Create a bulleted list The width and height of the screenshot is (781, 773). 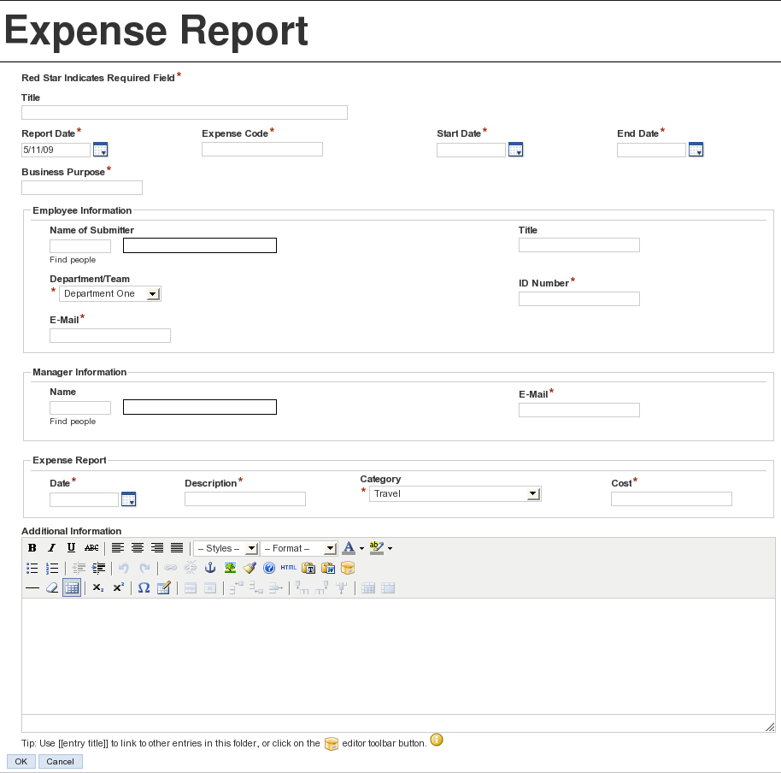point(32,568)
